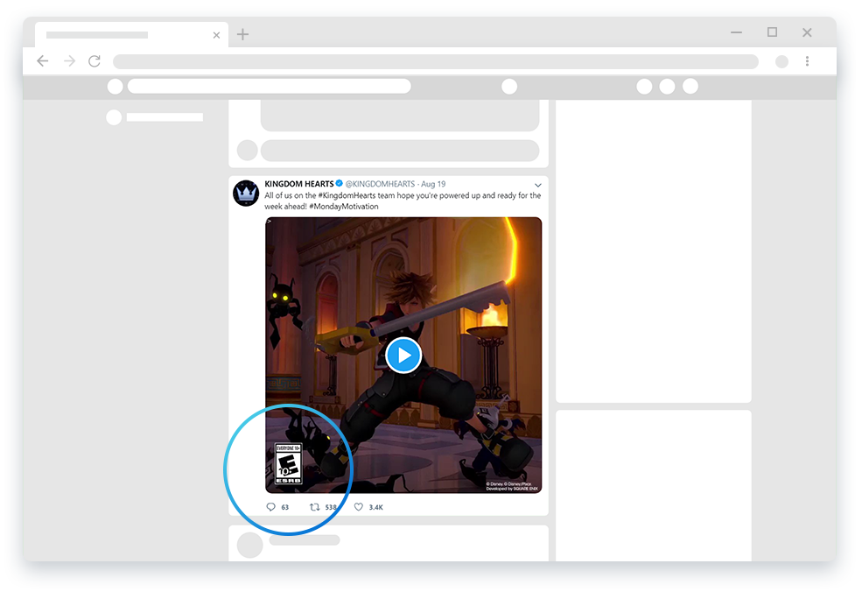The width and height of the screenshot is (862, 592).
Task: Open a new browser tab with the plus icon
Action: 243,35
